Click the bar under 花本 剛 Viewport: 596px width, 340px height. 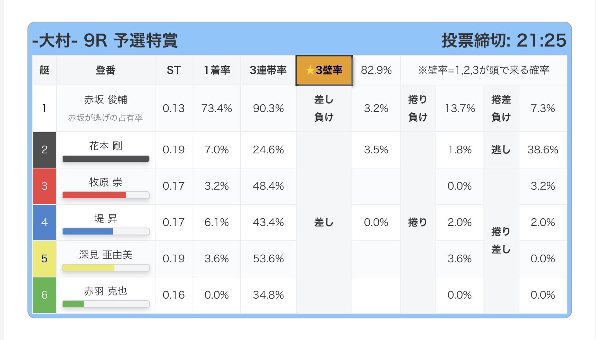pyautogui.click(x=106, y=159)
